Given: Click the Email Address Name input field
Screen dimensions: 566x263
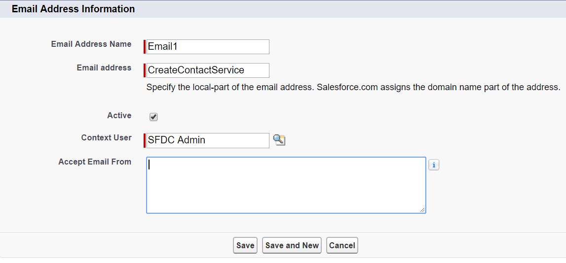Looking at the screenshot, I should [x=208, y=47].
